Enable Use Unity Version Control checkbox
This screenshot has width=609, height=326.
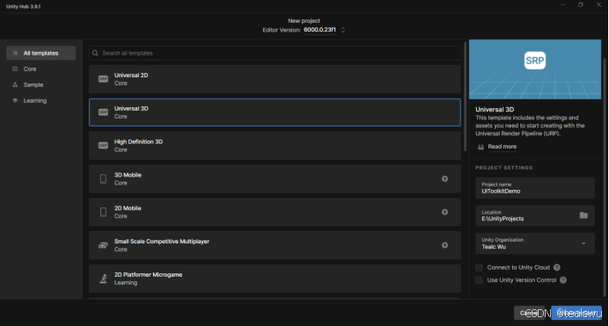(x=480, y=280)
